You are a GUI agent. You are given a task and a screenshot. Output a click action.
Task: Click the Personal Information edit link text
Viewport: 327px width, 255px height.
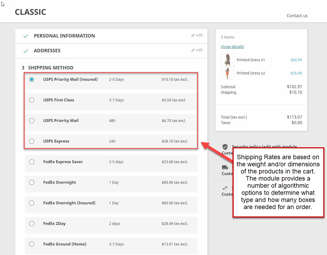coord(199,35)
